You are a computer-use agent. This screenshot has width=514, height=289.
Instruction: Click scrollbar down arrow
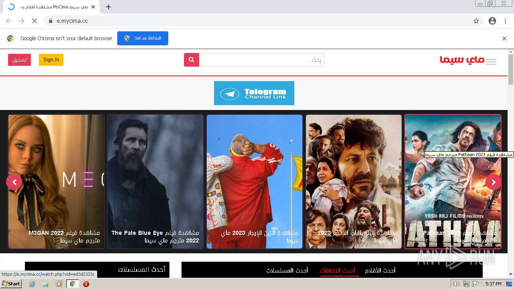511,275
